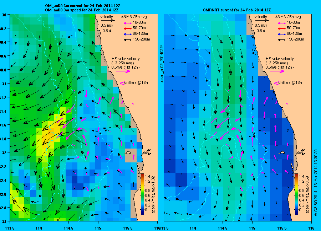Click the speed color bar on the left map
321x231 pixels.
(142, 194)
